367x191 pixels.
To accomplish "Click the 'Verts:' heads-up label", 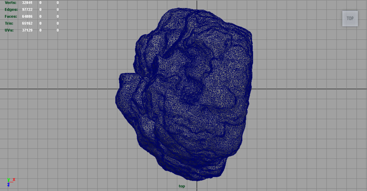I will point(11,3).
